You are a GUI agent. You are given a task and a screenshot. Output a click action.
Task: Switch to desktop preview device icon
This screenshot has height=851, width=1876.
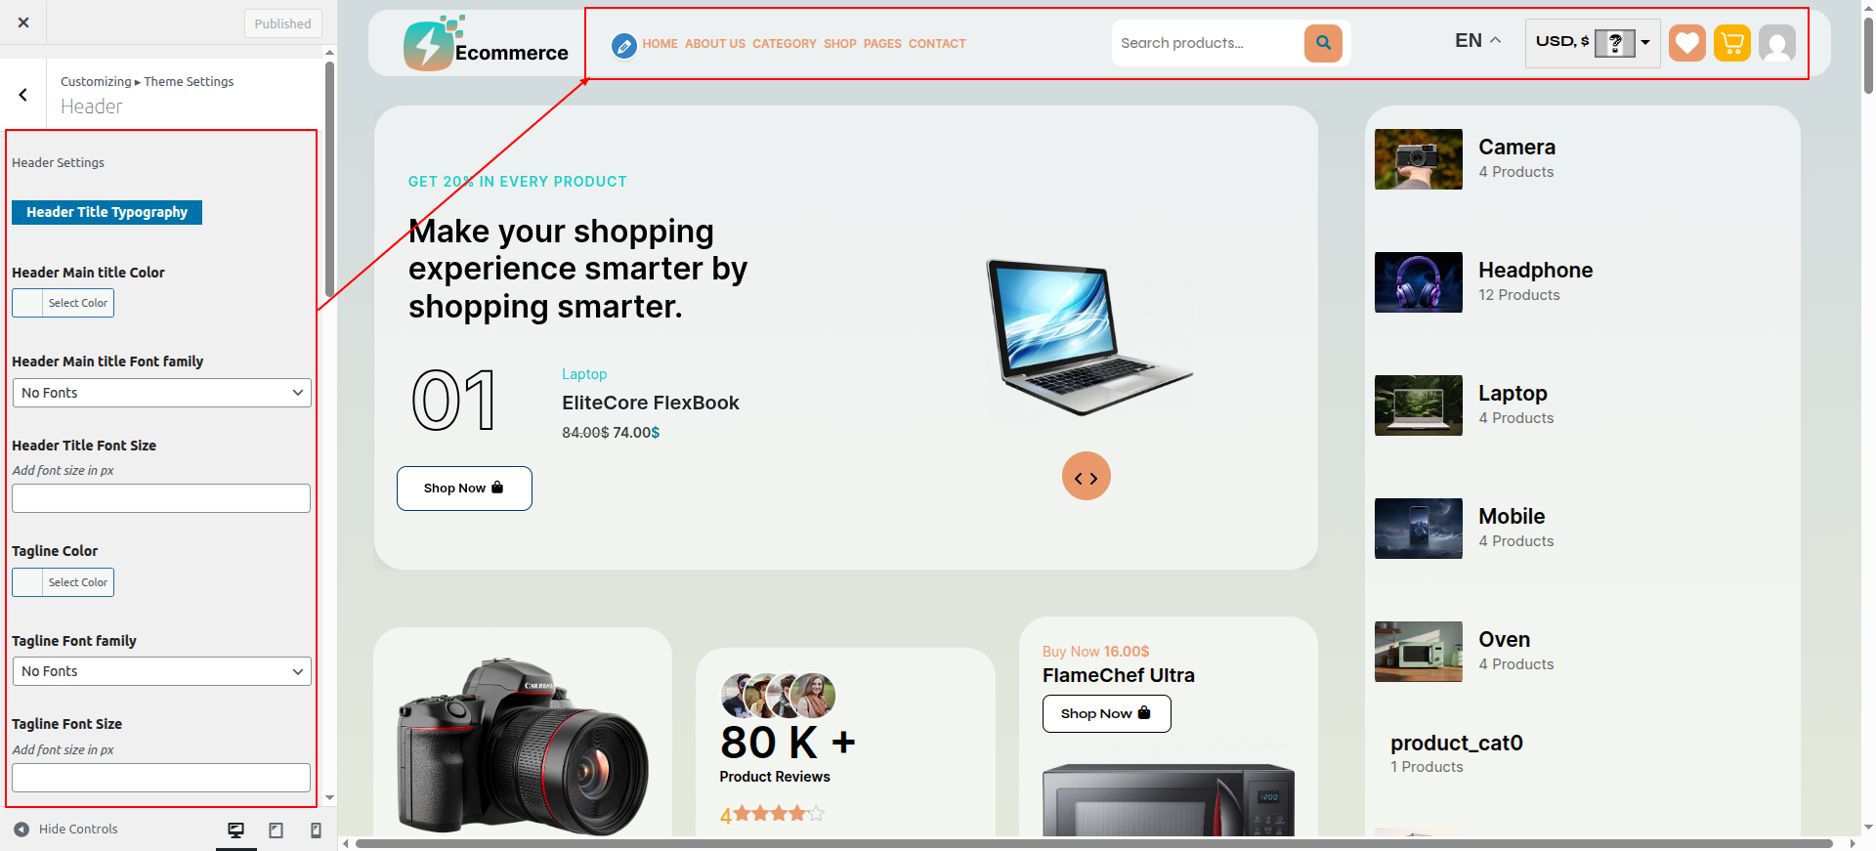click(236, 830)
